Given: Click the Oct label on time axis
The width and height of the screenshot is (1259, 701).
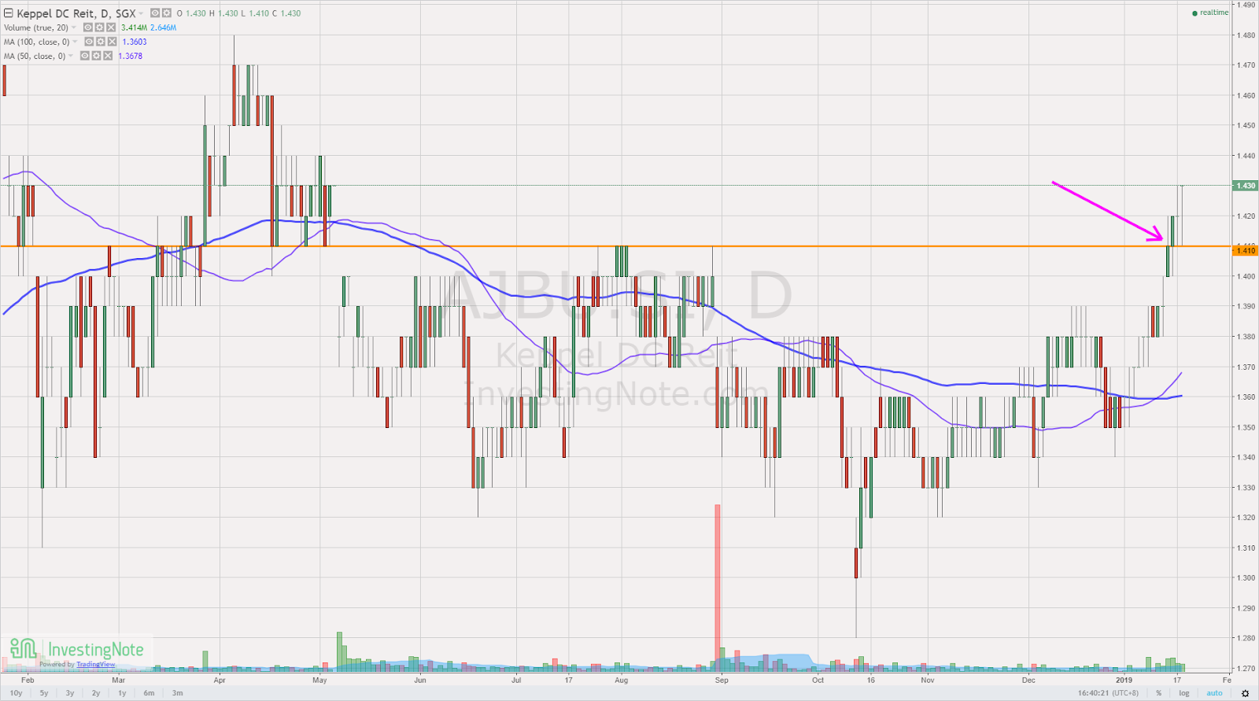Looking at the screenshot, I should coord(818,680).
